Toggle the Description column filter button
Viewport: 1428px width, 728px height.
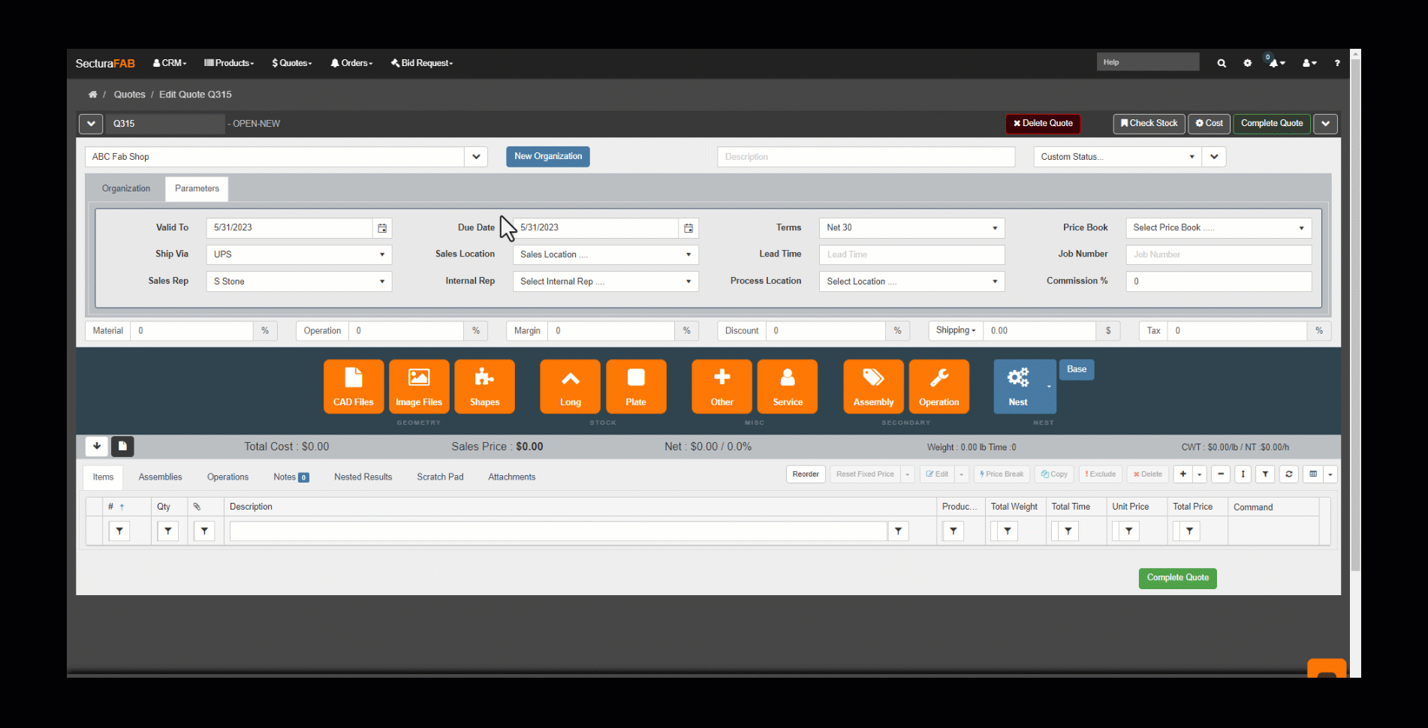click(x=898, y=531)
